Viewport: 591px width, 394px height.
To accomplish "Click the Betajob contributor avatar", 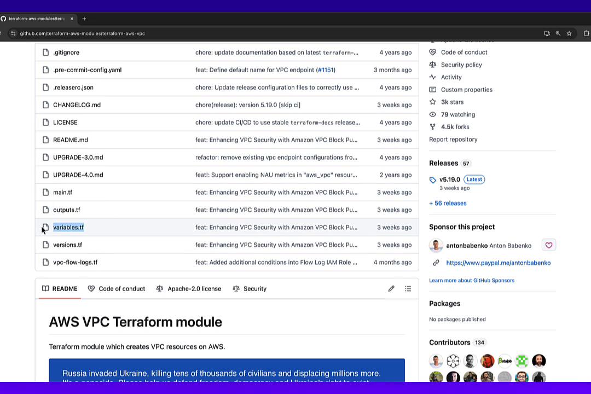I will [505, 361].
